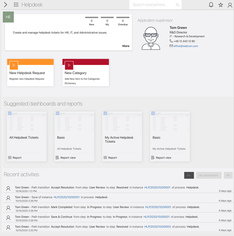Click the green HE application badge
234x236 pixels.
(8, 17)
